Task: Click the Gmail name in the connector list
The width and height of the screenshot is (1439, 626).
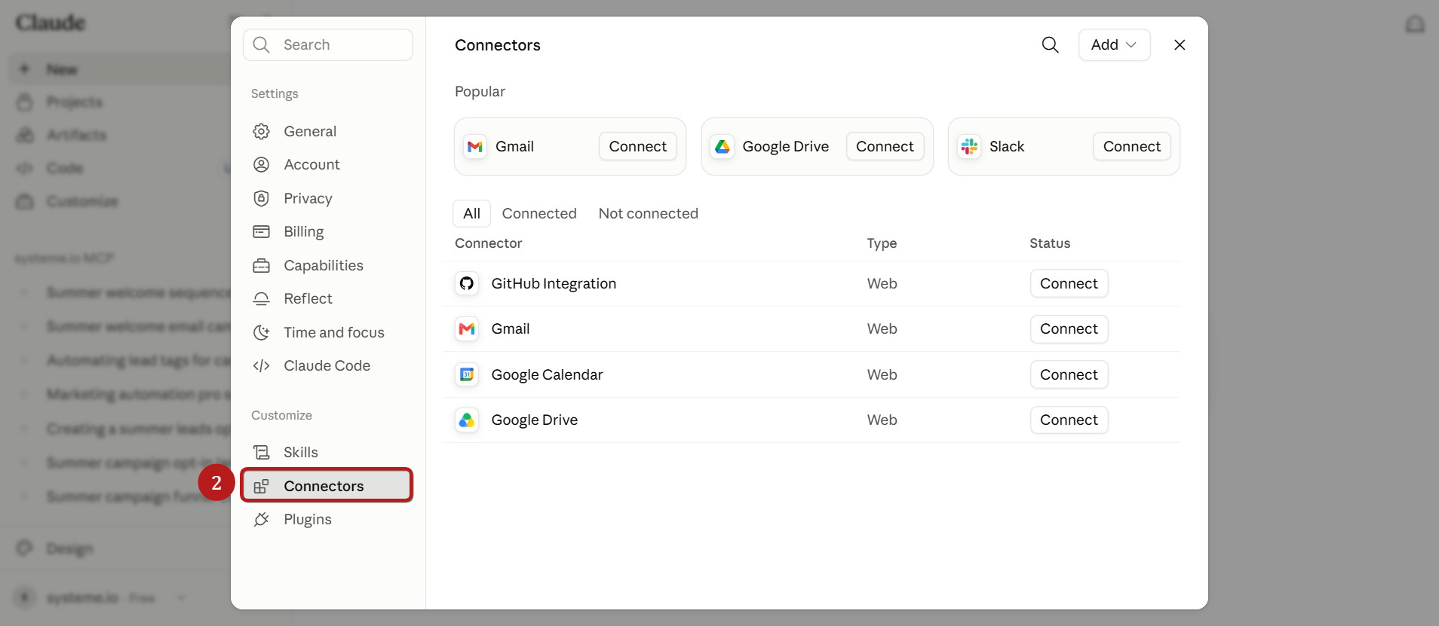Action: (x=511, y=328)
